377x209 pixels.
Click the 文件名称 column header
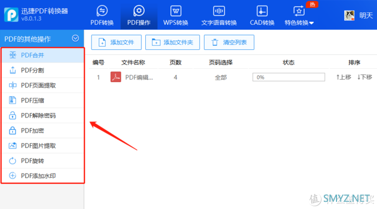133,63
